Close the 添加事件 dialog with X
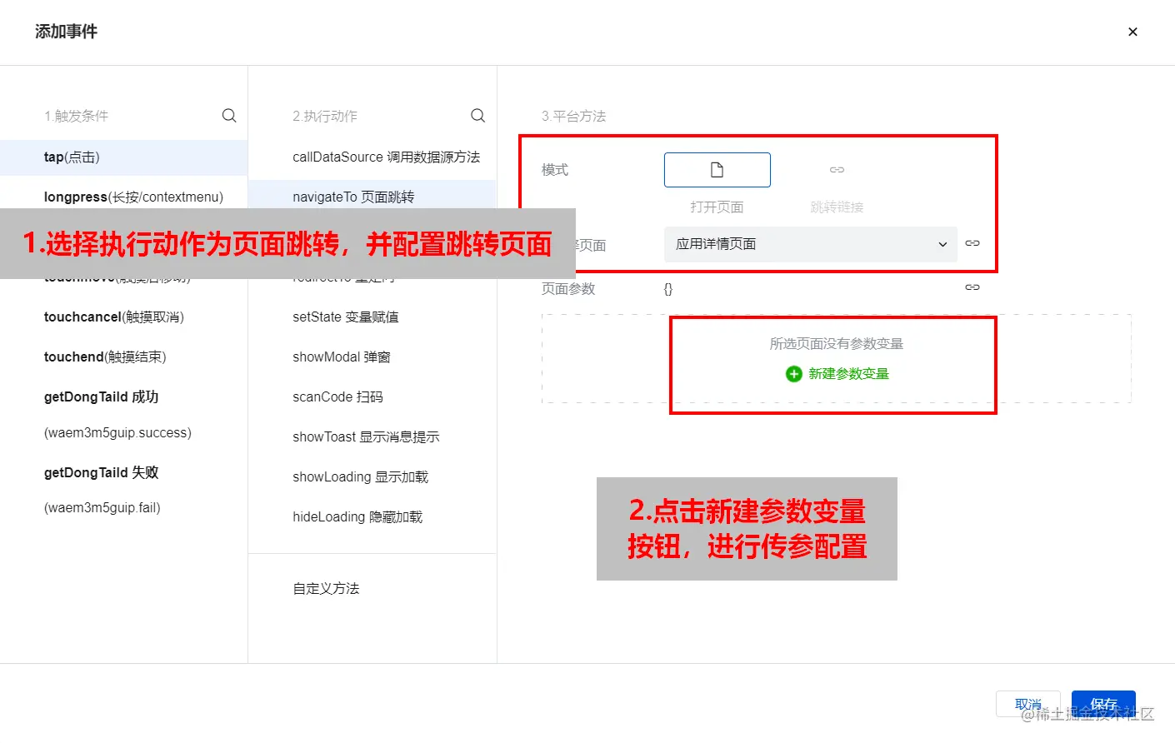 (1132, 32)
